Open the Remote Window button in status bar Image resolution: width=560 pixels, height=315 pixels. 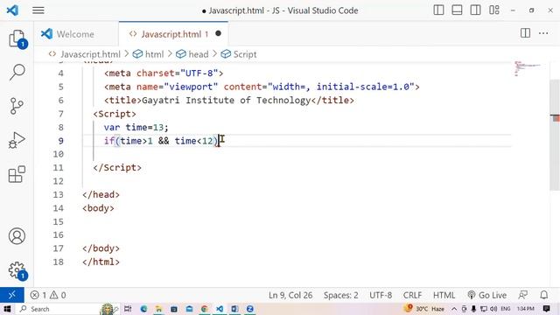click(11, 295)
